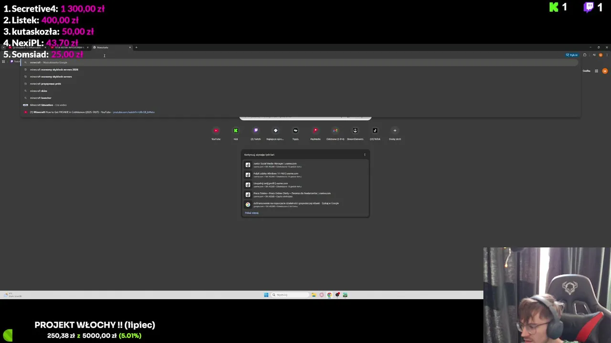Click the Tryb AI button
611x343 pixels.
[x=572, y=55]
